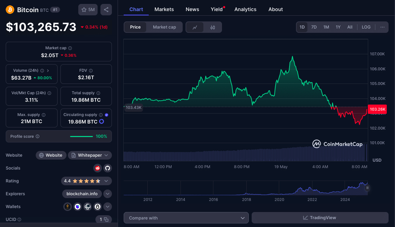The image size is (395, 227).
Task: Click the circulating supply progress ring
Action: coord(102,121)
